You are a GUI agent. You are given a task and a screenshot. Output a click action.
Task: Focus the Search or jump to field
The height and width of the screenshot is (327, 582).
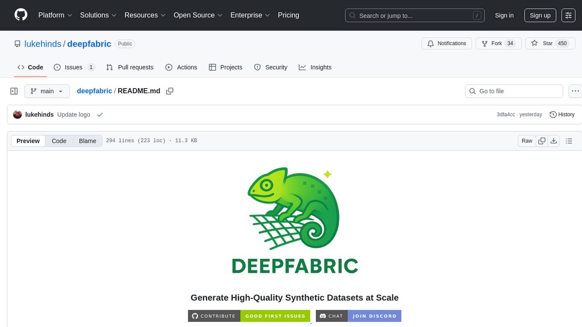[x=415, y=15]
